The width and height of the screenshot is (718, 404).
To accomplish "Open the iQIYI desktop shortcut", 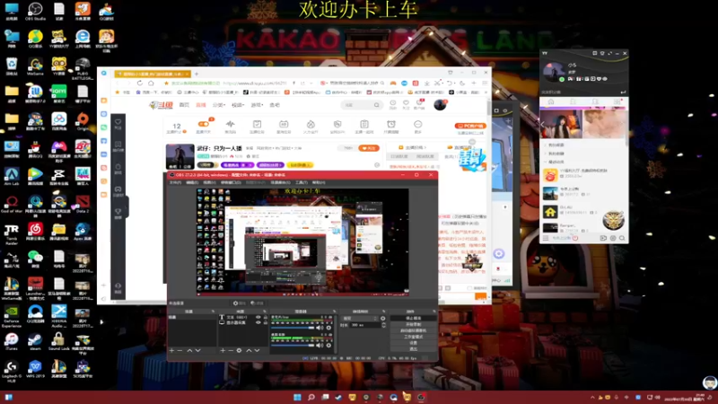I will click(x=58, y=93).
